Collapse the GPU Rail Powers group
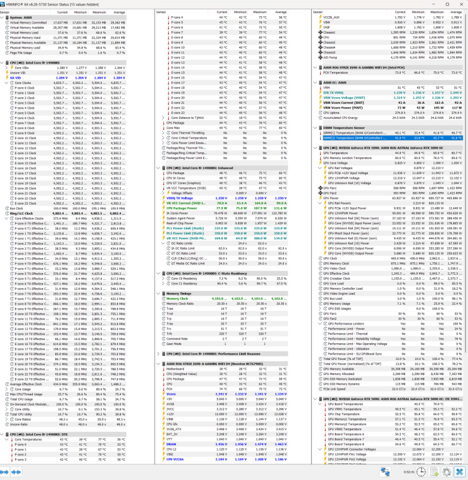The height and width of the screenshot is (480, 468). (x=320, y=203)
